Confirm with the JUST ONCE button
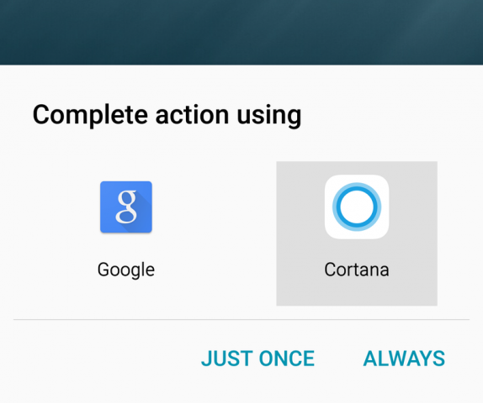483x403 pixels. tap(257, 359)
